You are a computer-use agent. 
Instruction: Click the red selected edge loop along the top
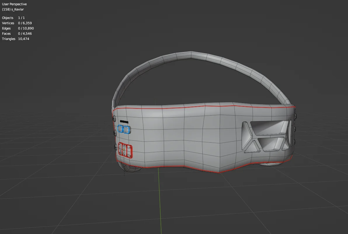[204, 106]
